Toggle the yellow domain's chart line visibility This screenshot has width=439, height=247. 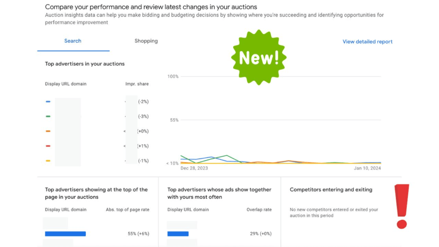48,160
